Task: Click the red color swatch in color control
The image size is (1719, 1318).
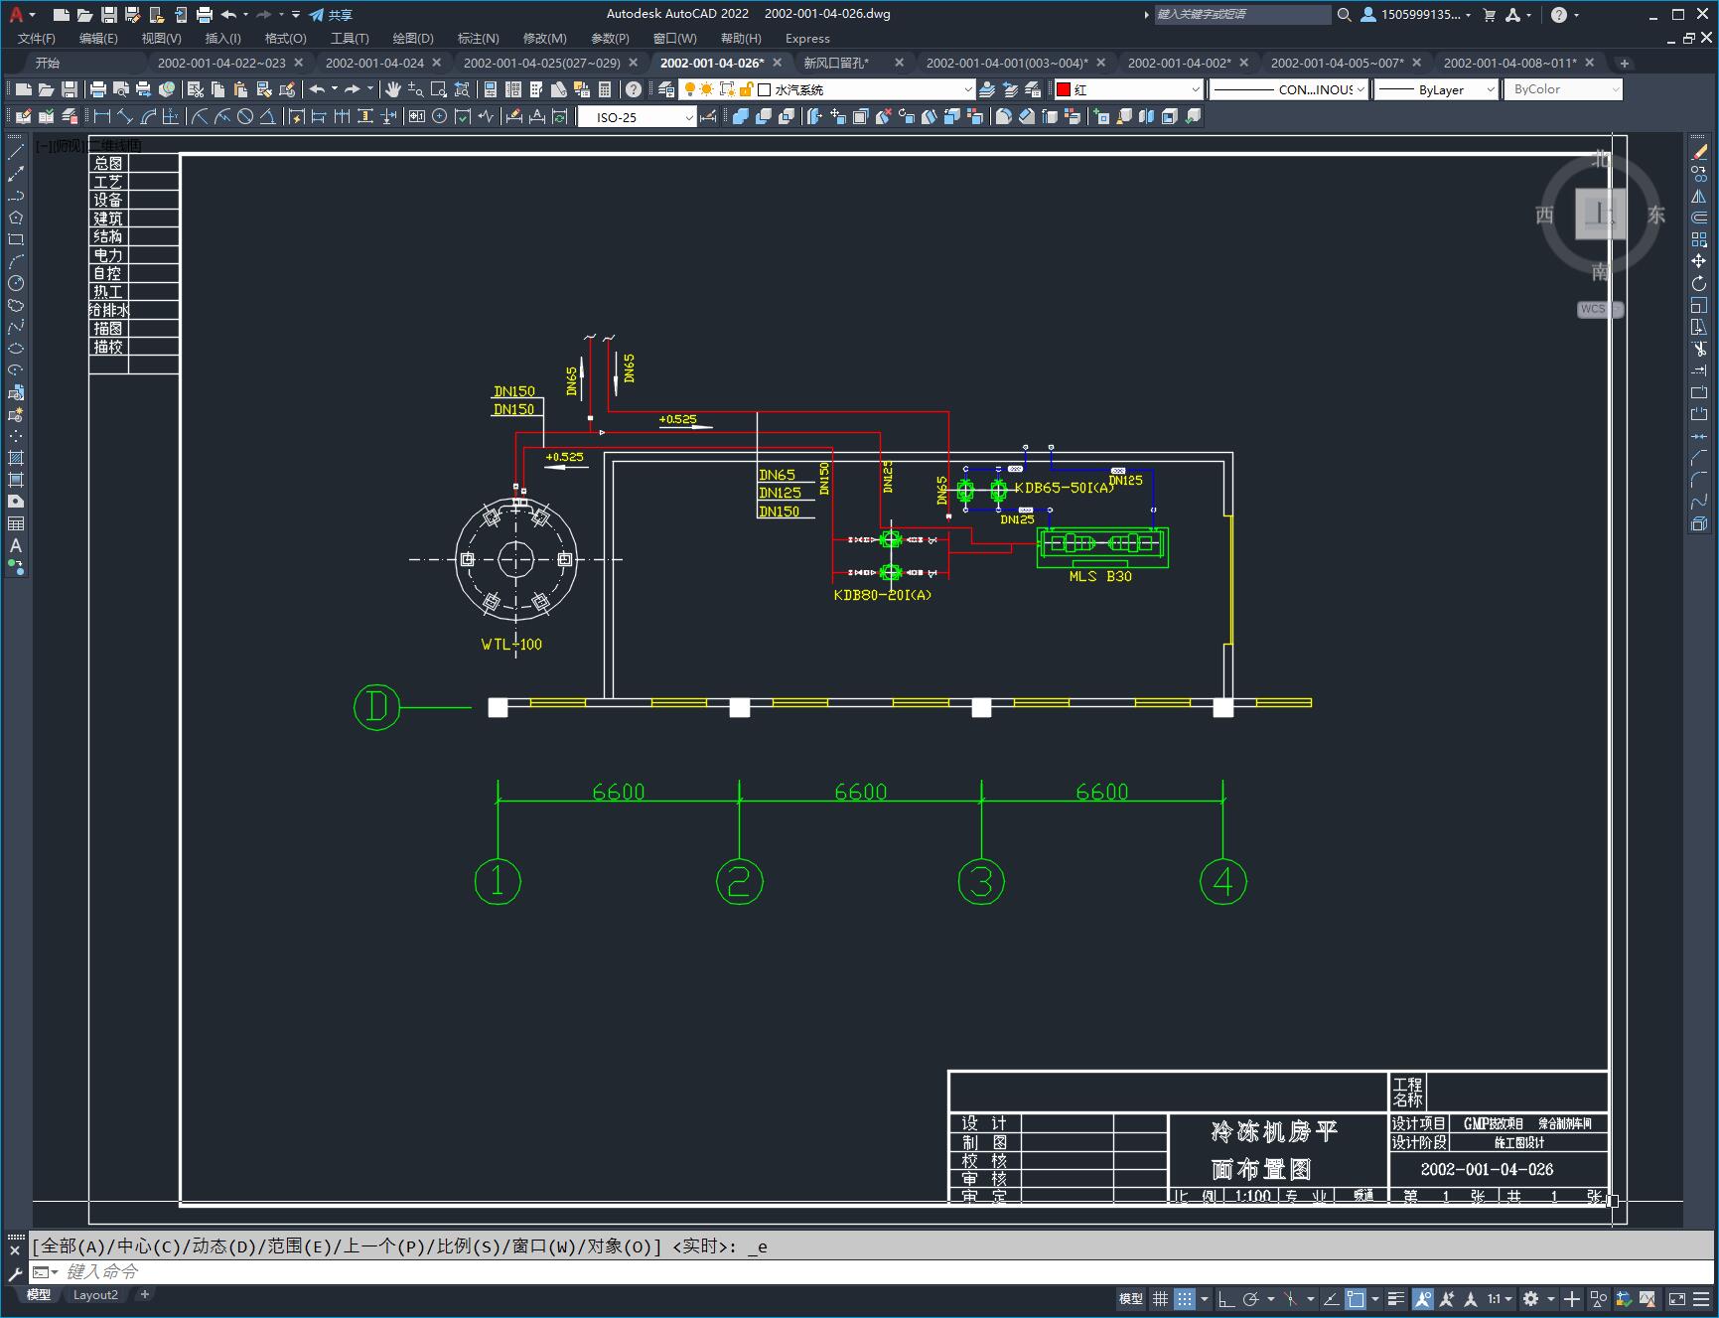Action: [1064, 89]
